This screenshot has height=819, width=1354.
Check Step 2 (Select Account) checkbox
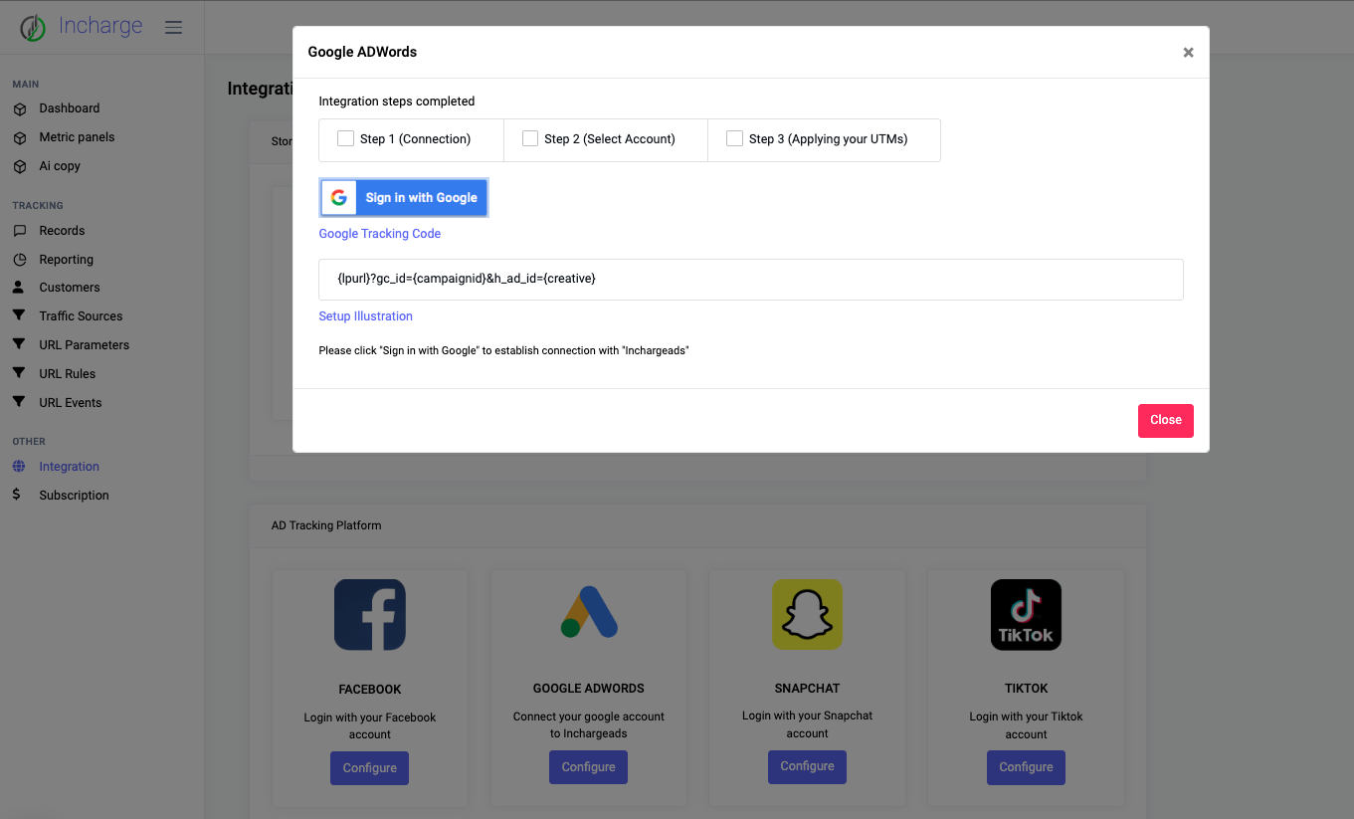pyautogui.click(x=530, y=139)
